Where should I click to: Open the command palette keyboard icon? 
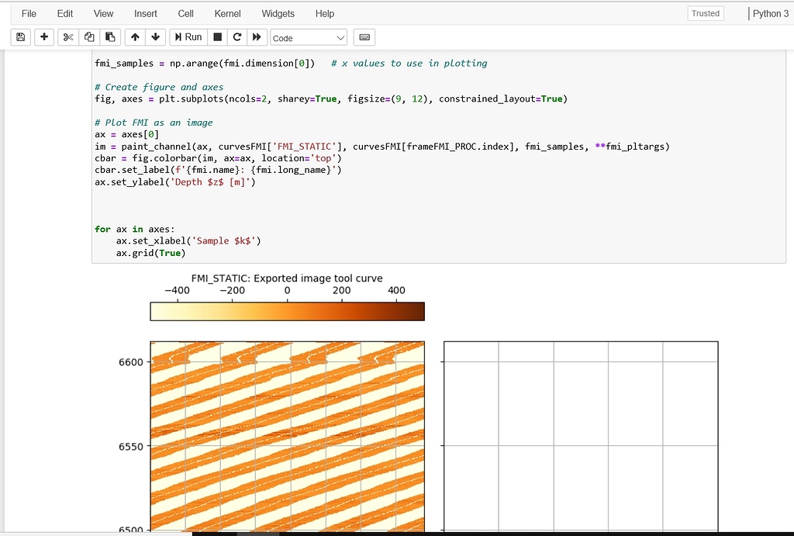[x=364, y=36]
